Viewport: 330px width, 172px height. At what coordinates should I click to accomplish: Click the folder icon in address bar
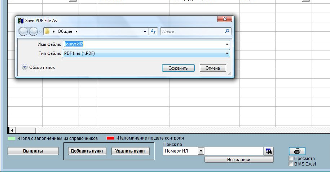[47, 31]
